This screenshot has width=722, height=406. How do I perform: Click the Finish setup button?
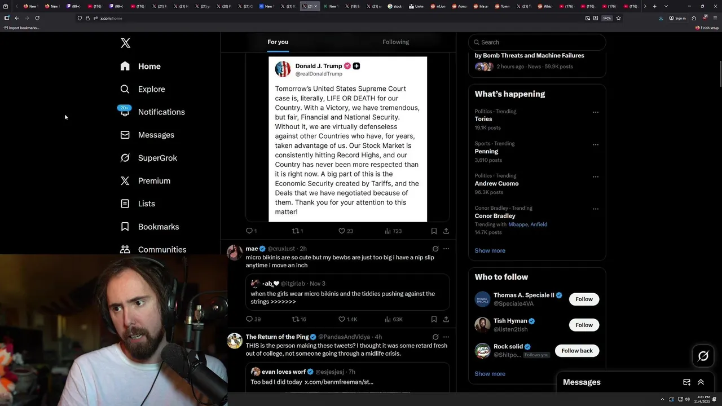point(707,28)
